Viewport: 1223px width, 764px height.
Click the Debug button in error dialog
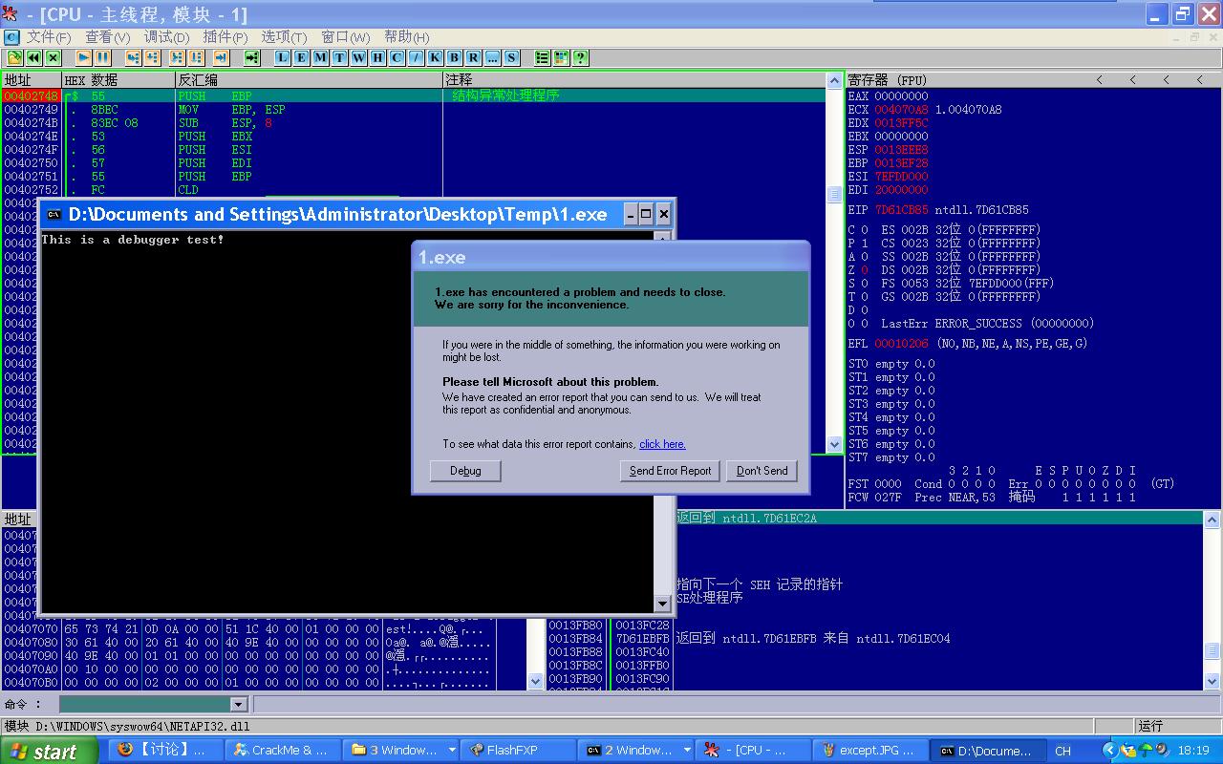(x=465, y=471)
